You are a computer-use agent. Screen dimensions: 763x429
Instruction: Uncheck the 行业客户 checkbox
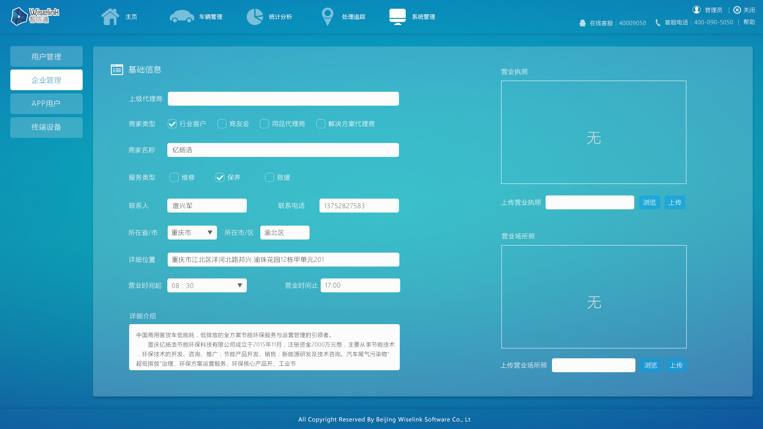point(172,124)
